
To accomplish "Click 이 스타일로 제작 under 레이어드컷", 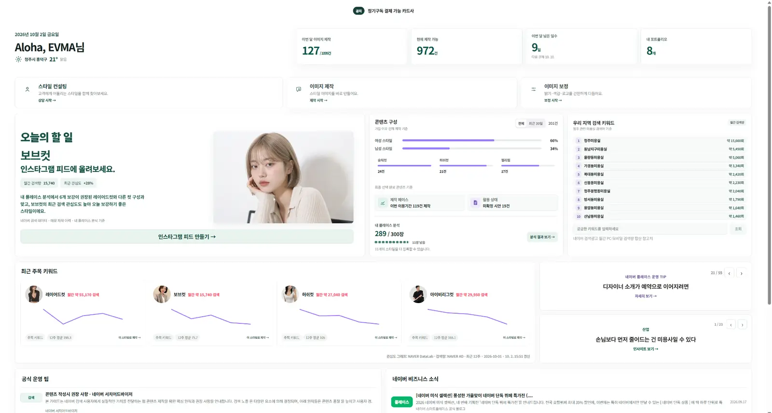I will pyautogui.click(x=130, y=338).
